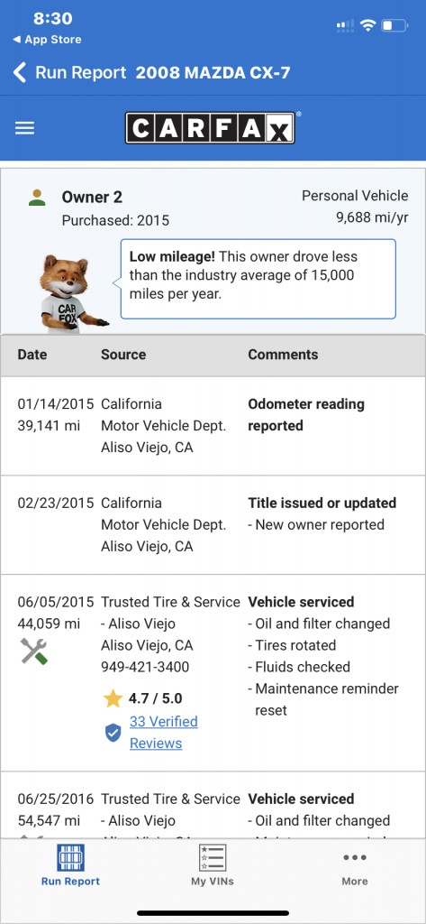Tap the Date column header
The image size is (426, 924).
pos(32,354)
